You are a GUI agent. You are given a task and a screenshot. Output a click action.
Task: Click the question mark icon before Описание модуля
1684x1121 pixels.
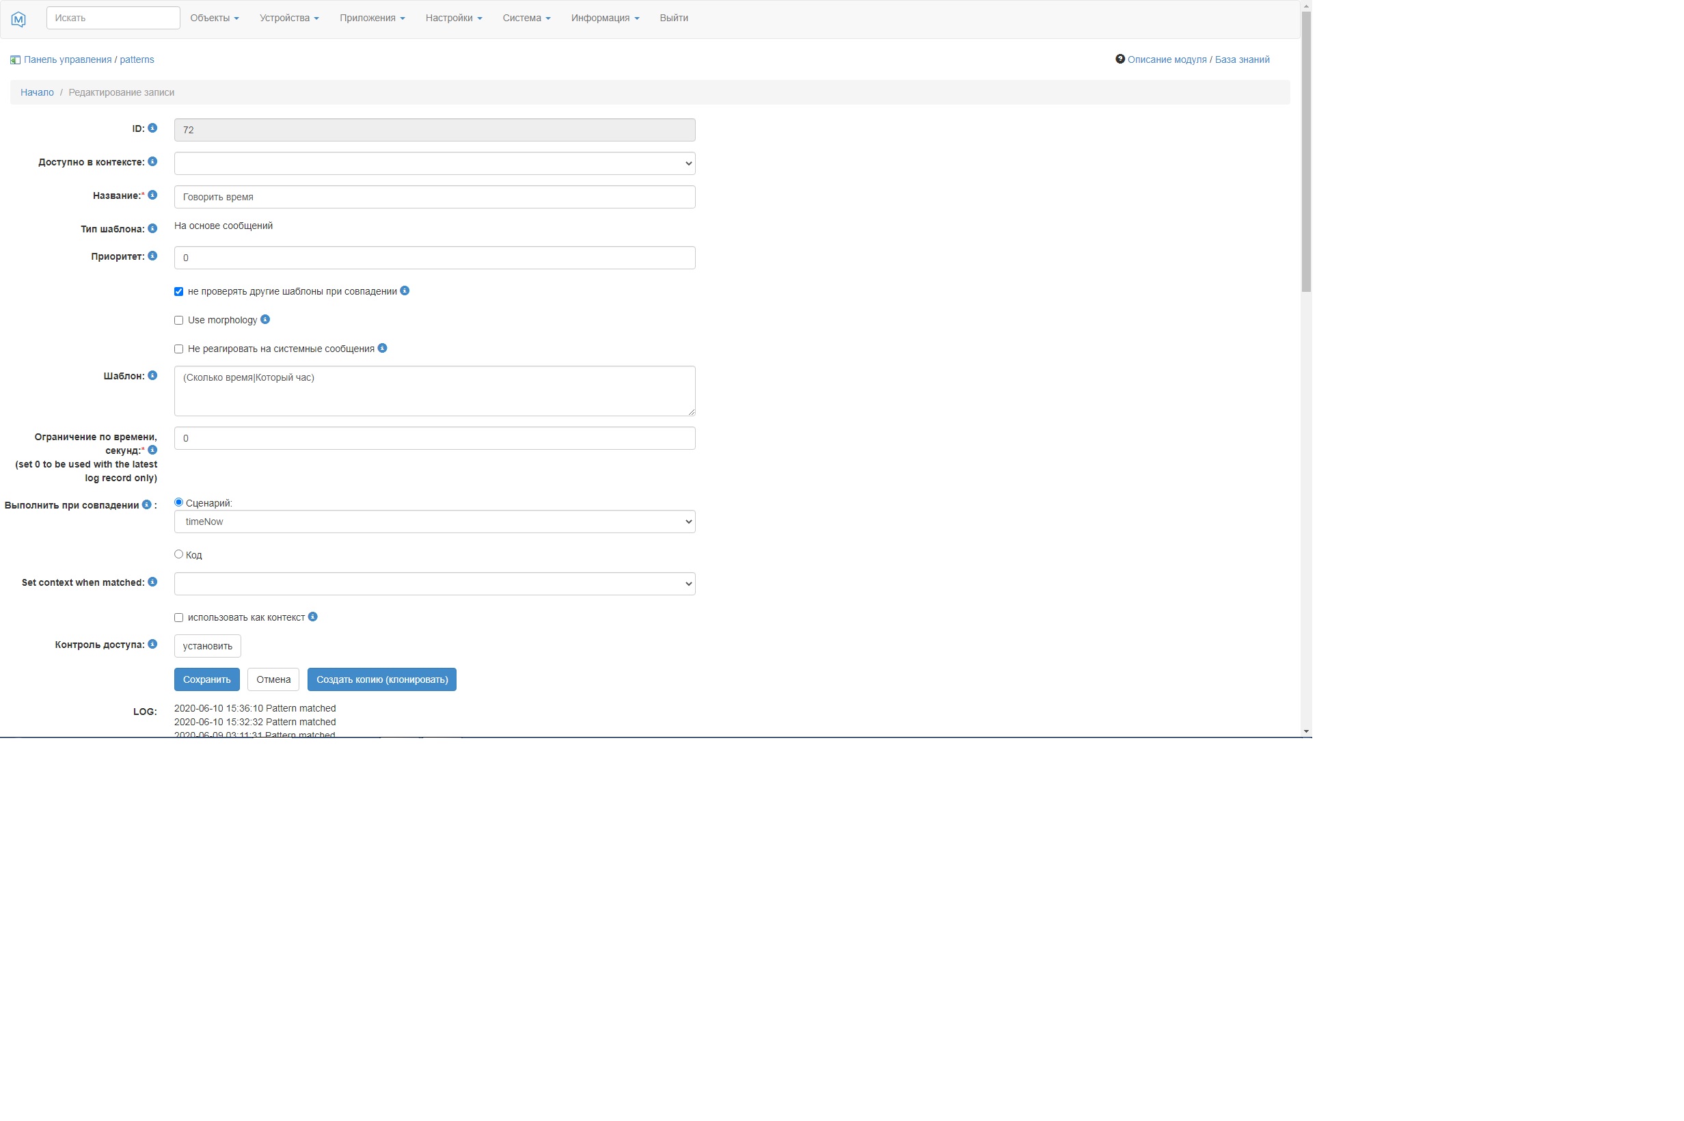click(x=1120, y=59)
